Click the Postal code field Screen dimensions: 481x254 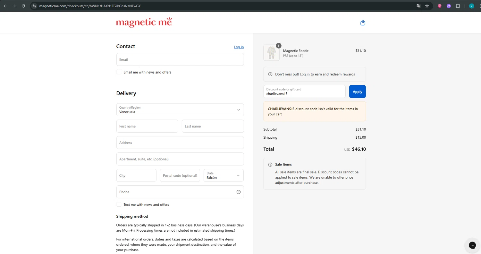click(180, 175)
